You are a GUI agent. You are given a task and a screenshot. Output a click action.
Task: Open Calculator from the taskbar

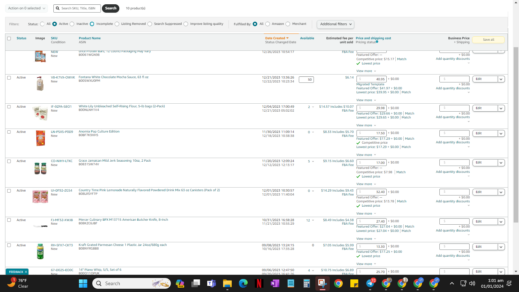[x=307, y=283]
